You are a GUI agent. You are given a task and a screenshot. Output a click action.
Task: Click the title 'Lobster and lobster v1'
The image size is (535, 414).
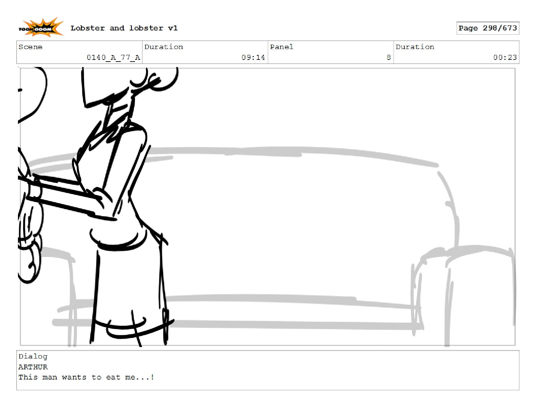pos(124,28)
